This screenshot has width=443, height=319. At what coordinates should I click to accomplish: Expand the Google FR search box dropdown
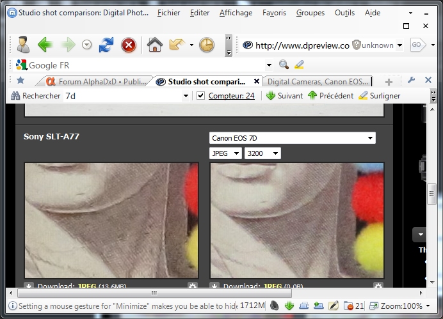[x=269, y=65]
